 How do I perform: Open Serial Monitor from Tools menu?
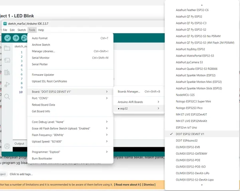(x=70, y=58)
